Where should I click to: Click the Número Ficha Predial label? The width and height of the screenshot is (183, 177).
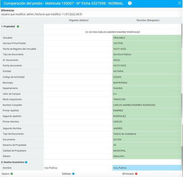tap(14, 43)
